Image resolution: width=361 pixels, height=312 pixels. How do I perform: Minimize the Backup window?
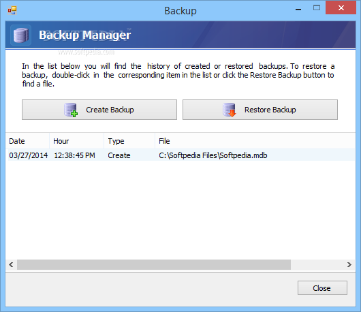tap(298, 10)
